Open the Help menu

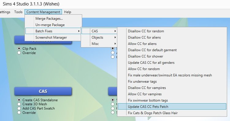68,12
